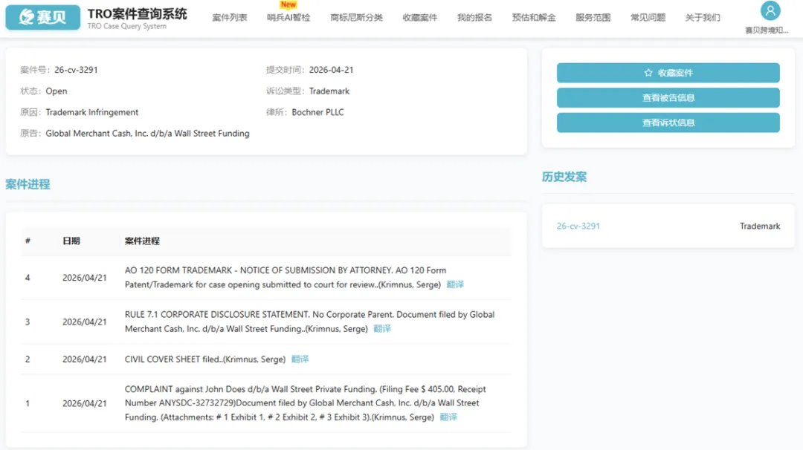Image resolution: width=803 pixels, height=450 pixels.
Task: Translate the COMPLAINT entry
Action: pyautogui.click(x=448, y=417)
